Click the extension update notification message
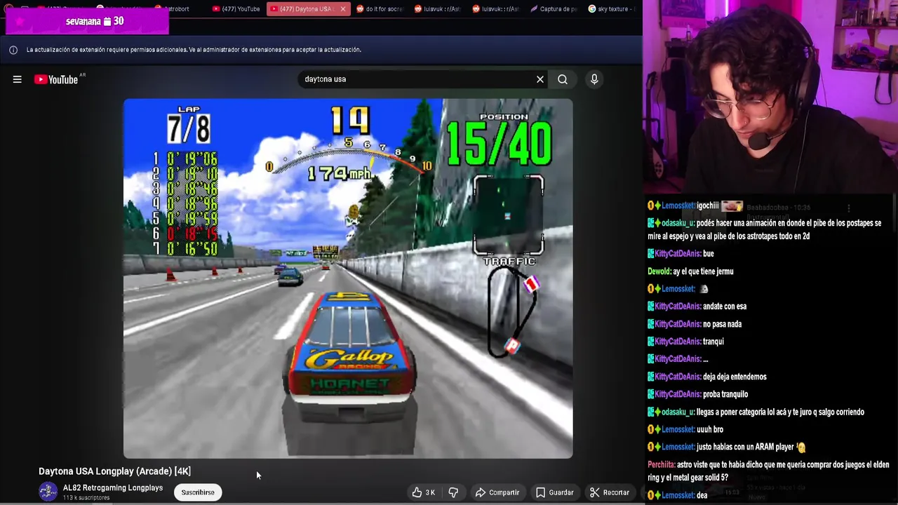Viewport: 898px width, 505px height. pyautogui.click(x=194, y=50)
